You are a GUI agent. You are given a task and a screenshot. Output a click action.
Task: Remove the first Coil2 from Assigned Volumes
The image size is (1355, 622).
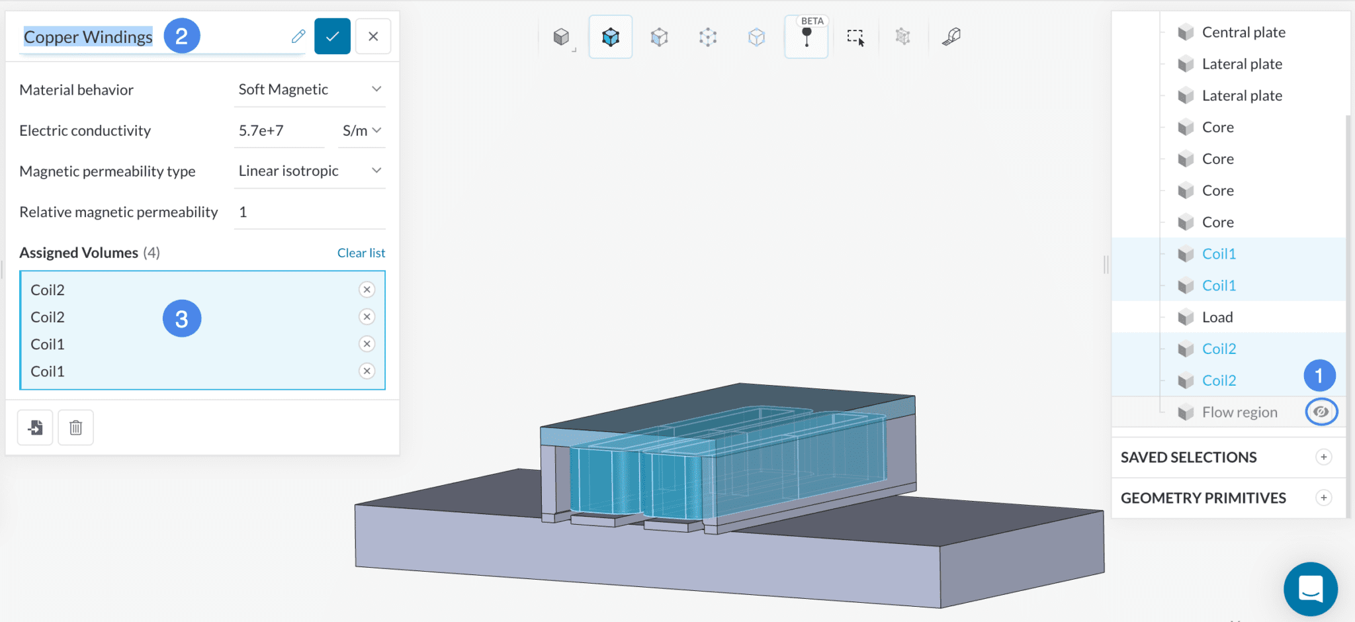[x=367, y=289]
